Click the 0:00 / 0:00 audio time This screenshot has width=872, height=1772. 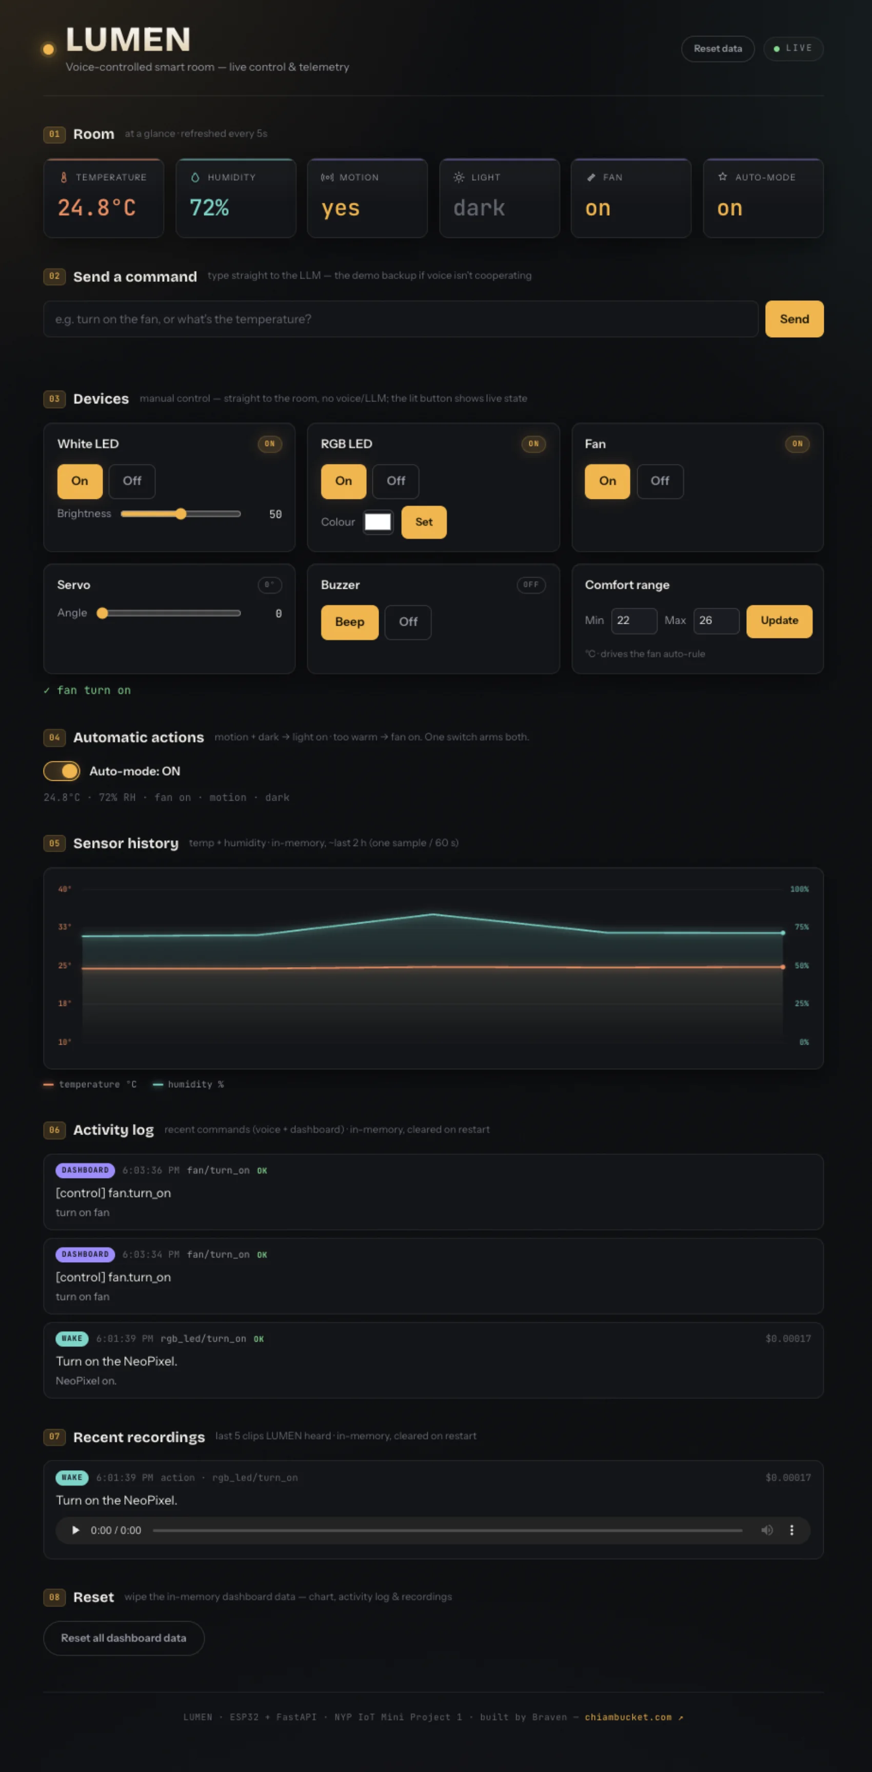tap(116, 1531)
